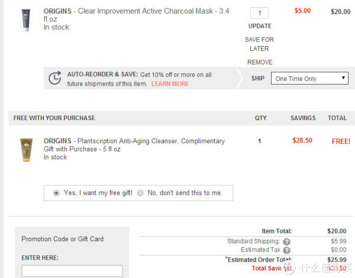Select 'No, don't send this to me' radio

click(x=140, y=193)
